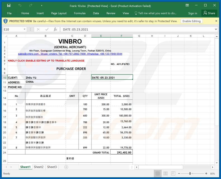The width and height of the screenshot is (221, 179).
Task: Click vertical scrollbar up arrow
Action: [217, 36]
